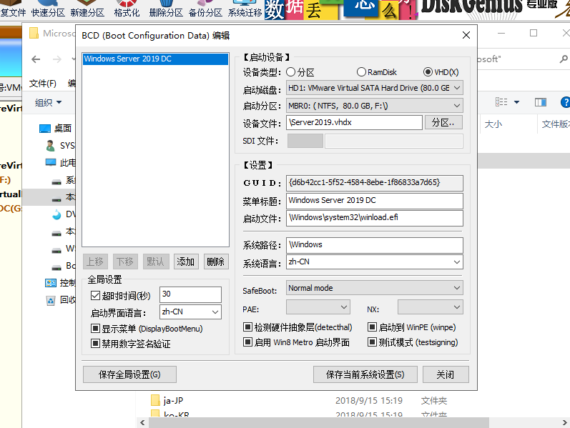Toggle 禁用数字签名验证 checkbox
Image resolution: width=570 pixels, height=428 pixels.
pos(95,344)
